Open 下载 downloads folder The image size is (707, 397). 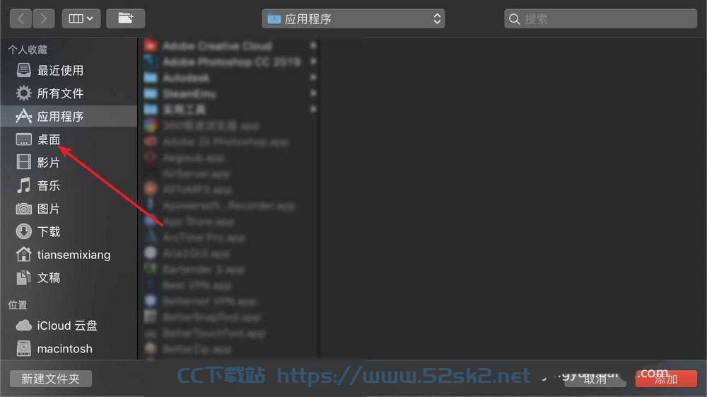(x=69, y=231)
